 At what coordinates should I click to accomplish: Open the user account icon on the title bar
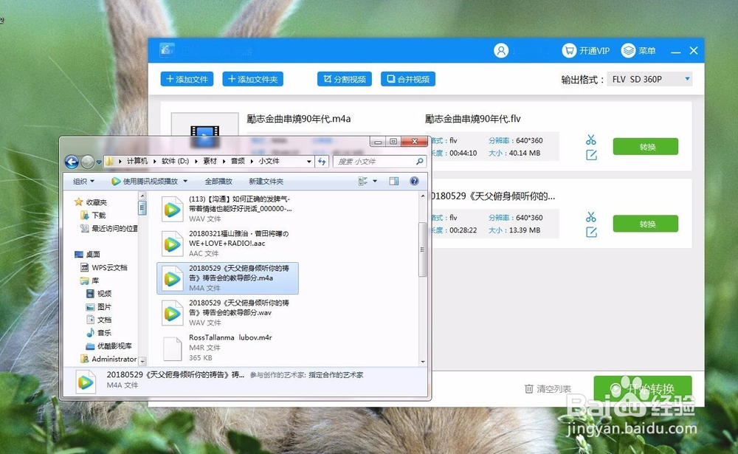pos(500,50)
